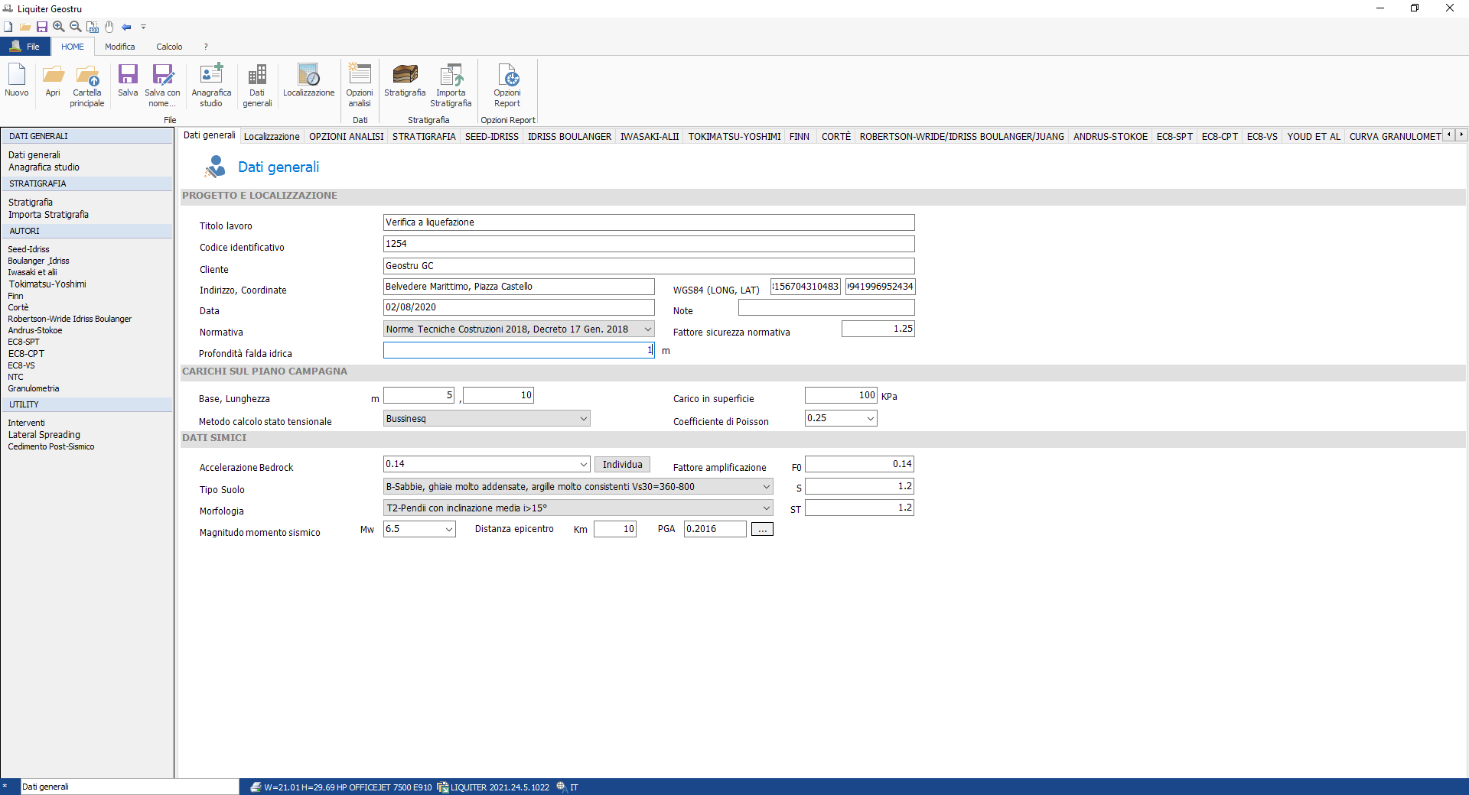This screenshot has height=795, width=1469.
Task: Select the pan hand tool icon
Action: point(109,27)
